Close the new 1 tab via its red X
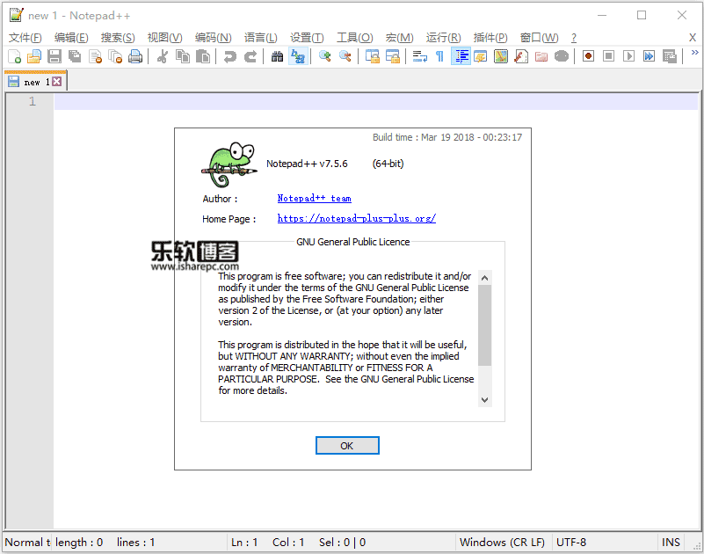 coord(56,81)
